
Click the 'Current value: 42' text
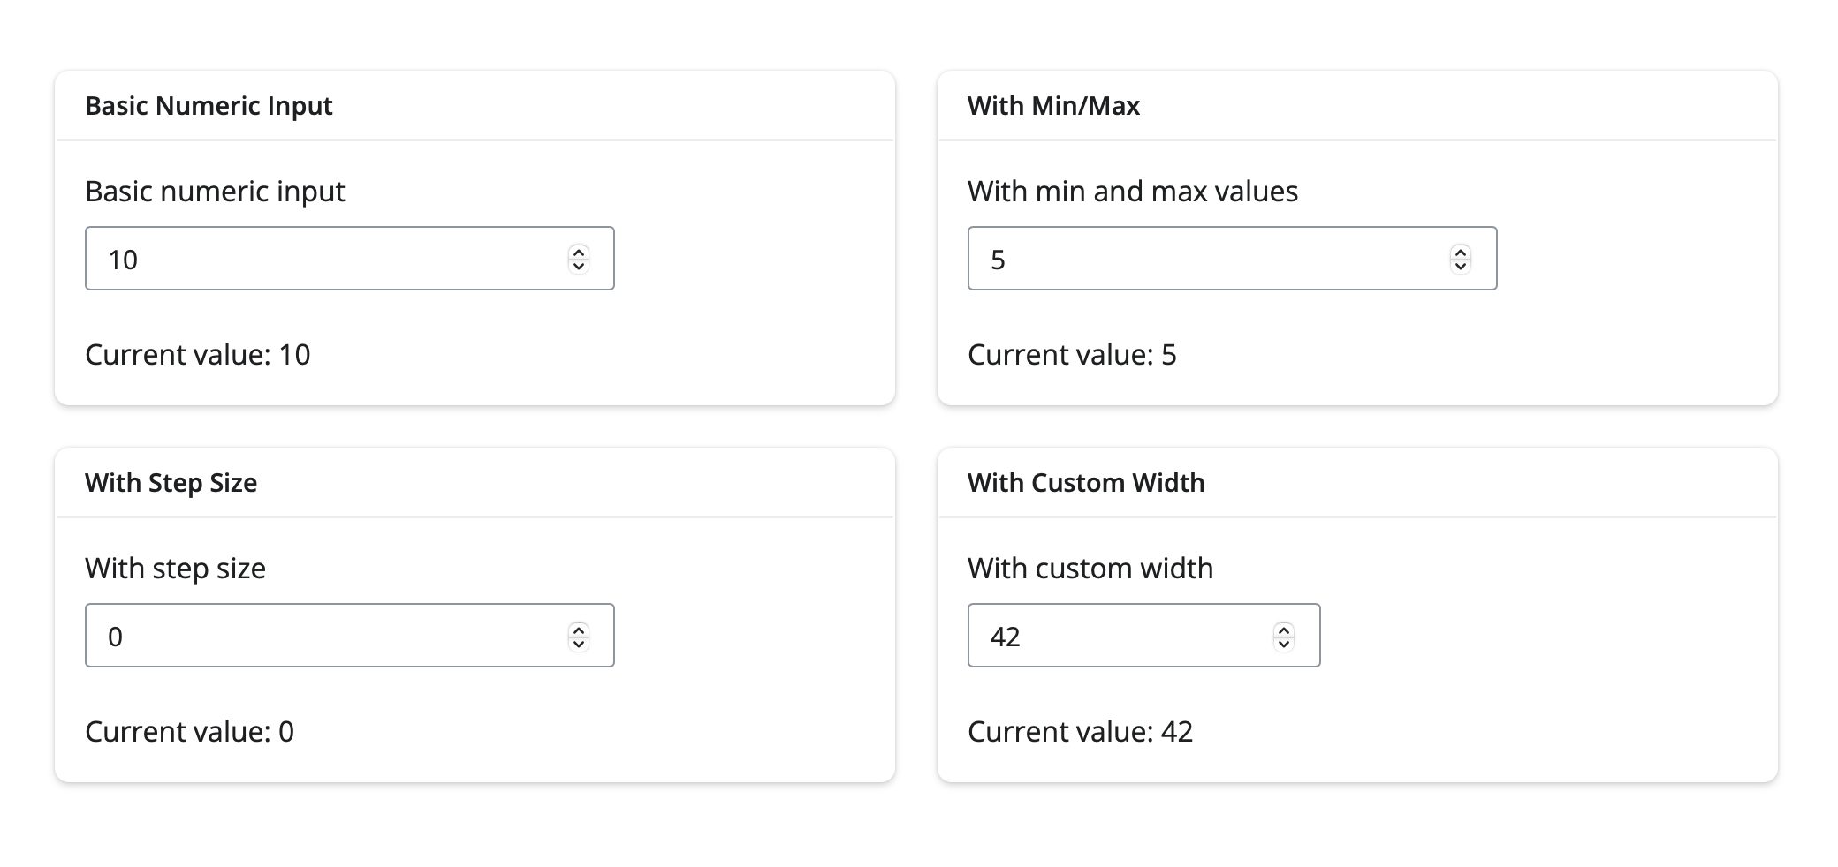pyautogui.click(x=1080, y=732)
